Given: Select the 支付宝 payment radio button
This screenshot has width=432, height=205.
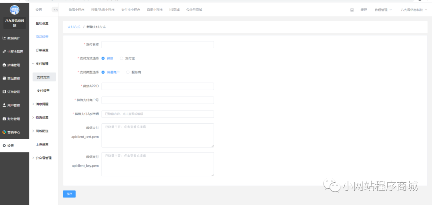Looking at the screenshot, I should (122, 58).
